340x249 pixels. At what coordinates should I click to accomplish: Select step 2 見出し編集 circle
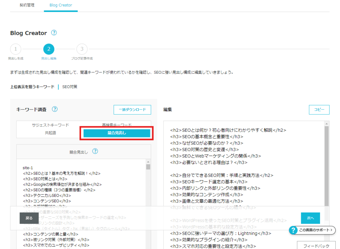[x=48, y=49]
